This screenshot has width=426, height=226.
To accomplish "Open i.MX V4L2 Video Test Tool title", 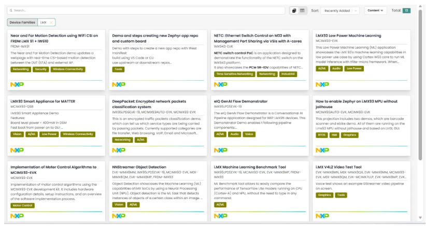I will click(338, 167).
